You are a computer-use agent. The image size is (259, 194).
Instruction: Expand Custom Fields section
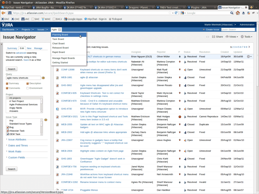click(16, 157)
